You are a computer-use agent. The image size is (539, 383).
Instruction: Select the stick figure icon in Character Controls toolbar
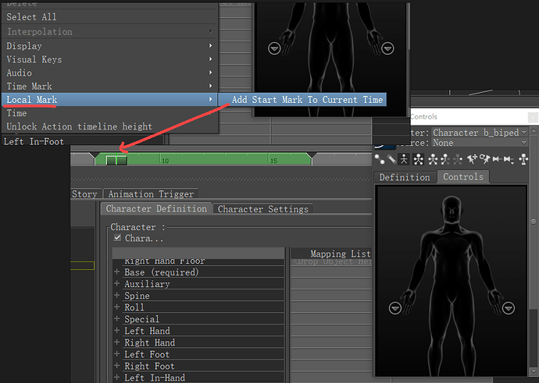[404, 159]
